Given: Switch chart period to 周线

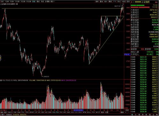Looking at the screenshot, I should pyautogui.click(x=38, y=2).
